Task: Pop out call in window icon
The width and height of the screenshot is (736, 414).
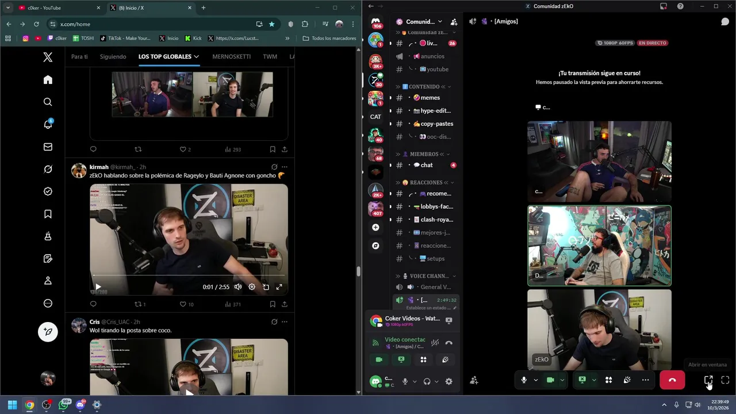Action: tap(708, 380)
